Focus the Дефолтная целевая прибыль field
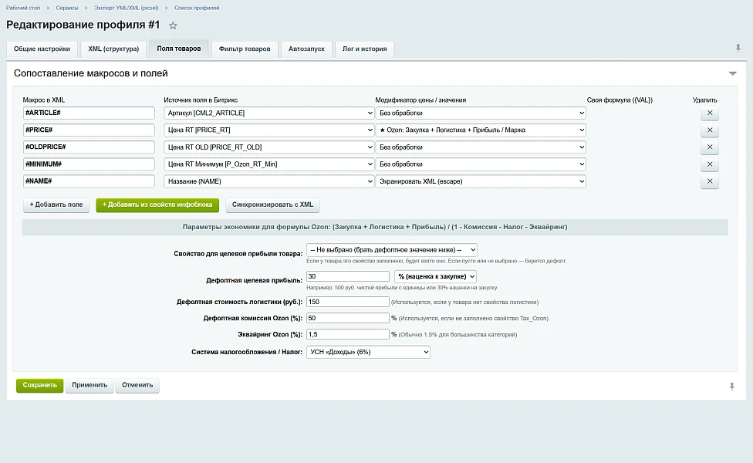Image resolution: width=753 pixels, height=463 pixels. coord(348,276)
